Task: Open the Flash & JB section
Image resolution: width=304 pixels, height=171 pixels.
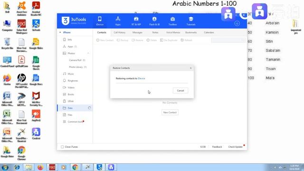Action: click(154, 21)
